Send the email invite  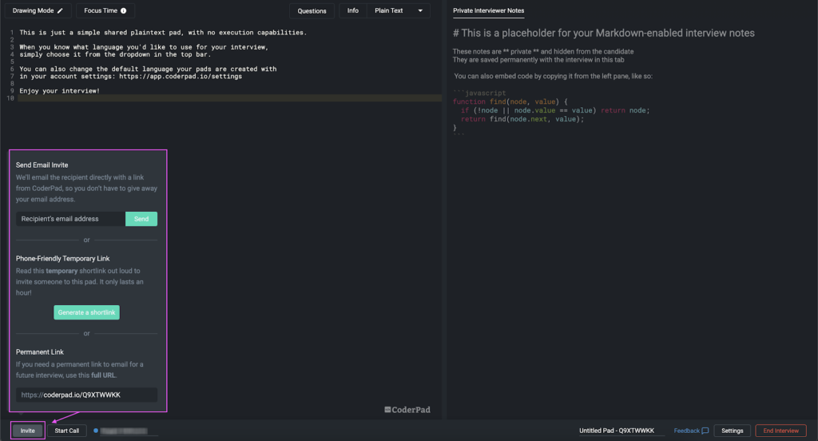pyautogui.click(x=141, y=219)
